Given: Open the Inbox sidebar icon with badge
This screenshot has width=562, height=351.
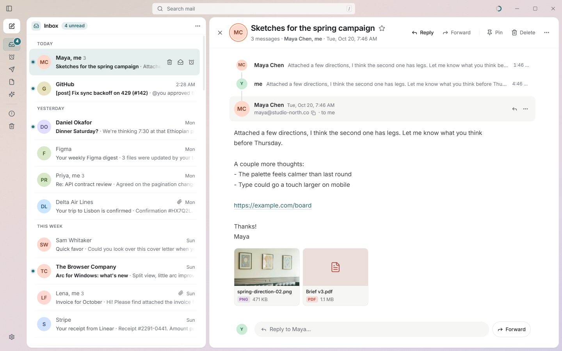Looking at the screenshot, I should [x=12, y=44].
